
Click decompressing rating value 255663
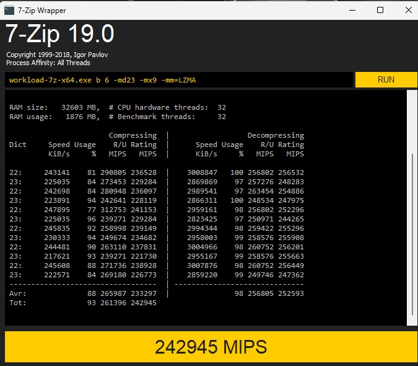pyautogui.click(x=291, y=256)
